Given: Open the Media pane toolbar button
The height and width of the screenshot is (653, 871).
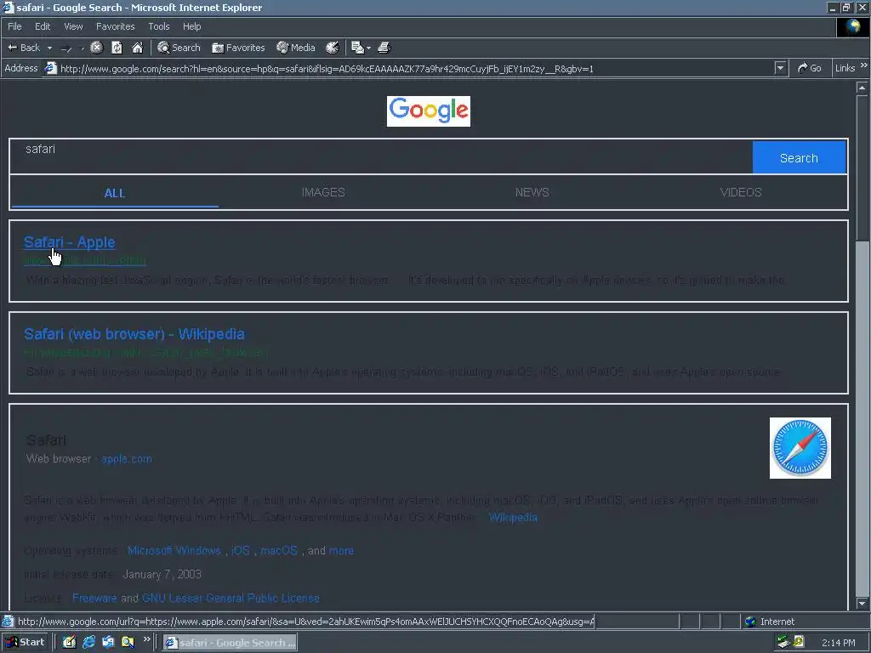Looking at the screenshot, I should 296,48.
